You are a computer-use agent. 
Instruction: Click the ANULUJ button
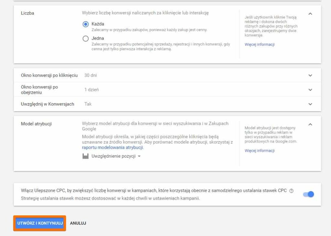pyautogui.click(x=78, y=223)
